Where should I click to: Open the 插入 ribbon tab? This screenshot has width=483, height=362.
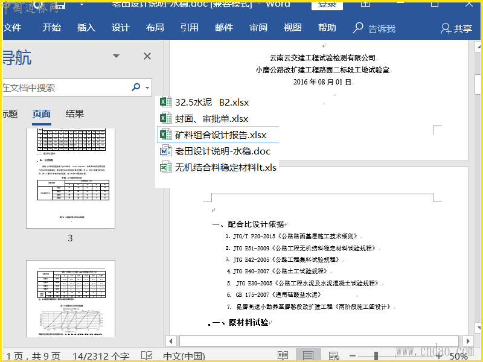pos(86,28)
